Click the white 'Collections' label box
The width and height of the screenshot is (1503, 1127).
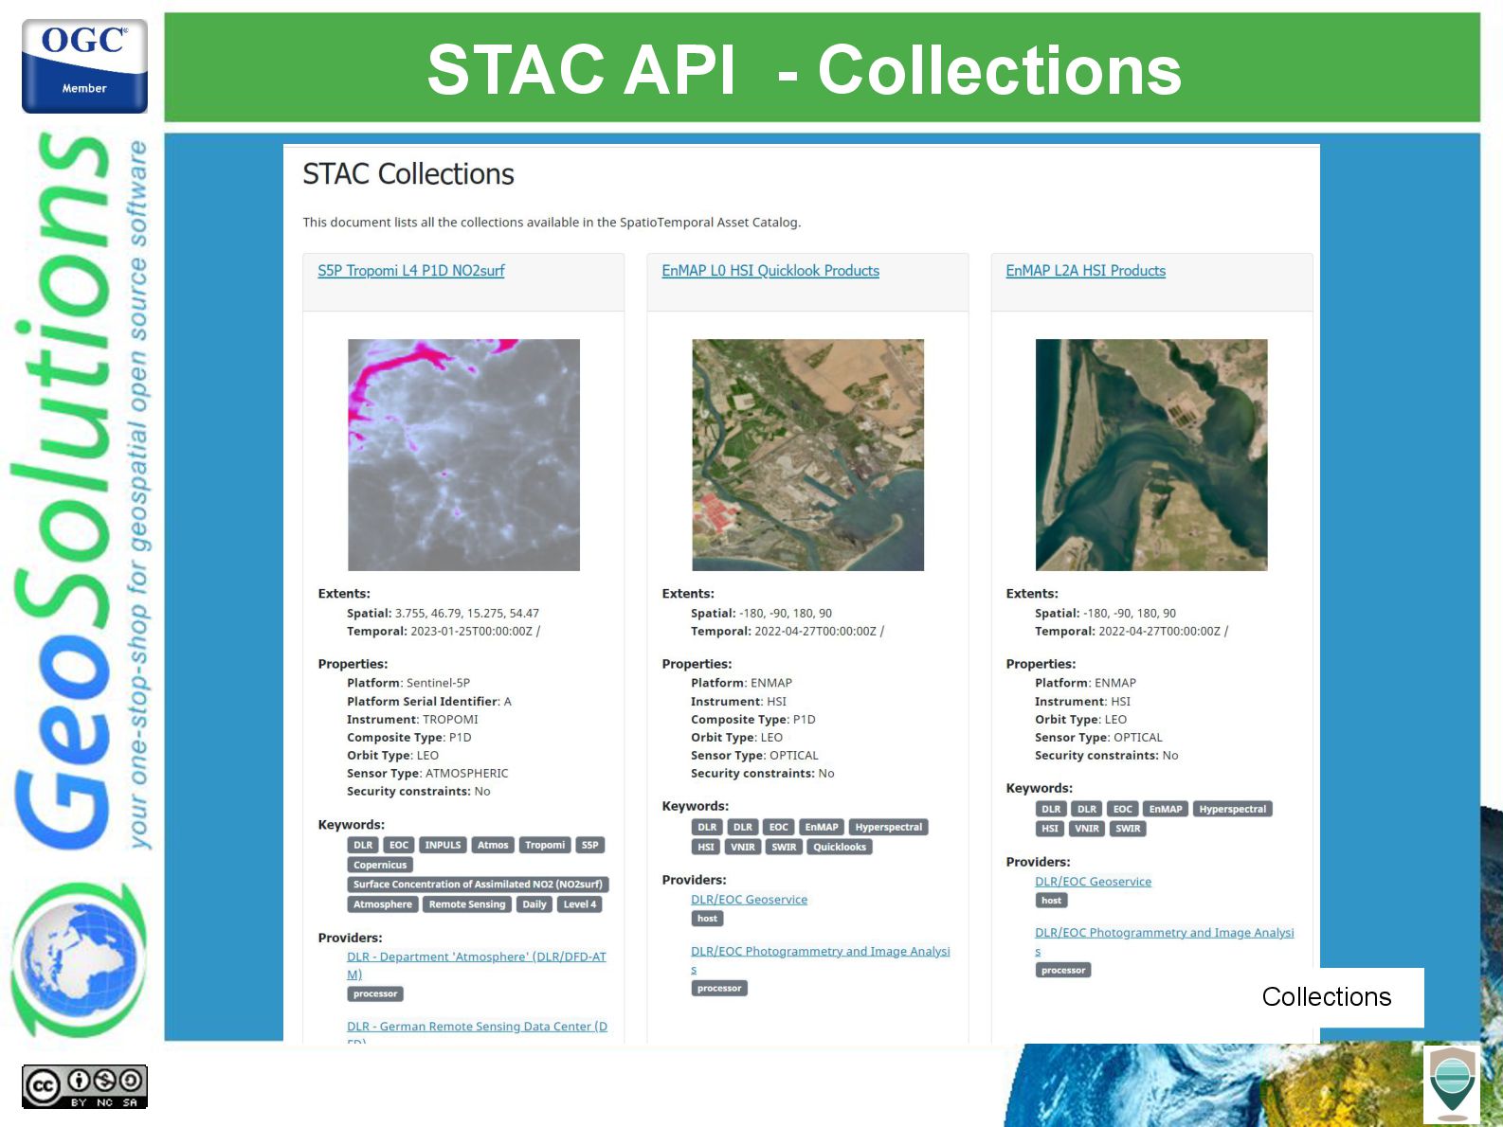coord(1327,997)
